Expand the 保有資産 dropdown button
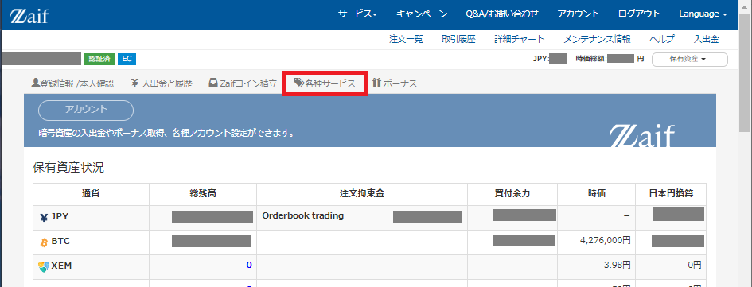 point(690,60)
